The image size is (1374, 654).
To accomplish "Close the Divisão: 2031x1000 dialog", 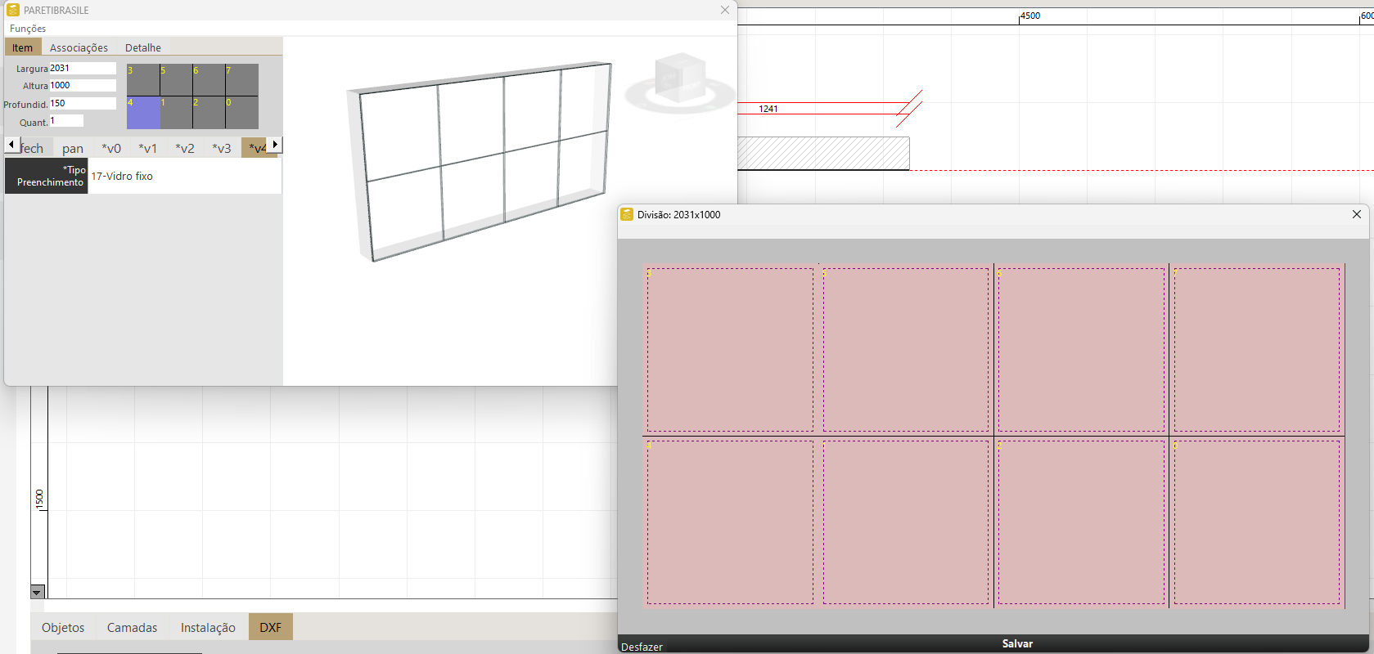I will [x=1356, y=214].
